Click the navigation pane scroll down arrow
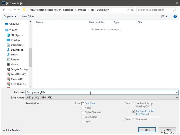Image resolution: width=180 pixels, height=135 pixels. 30,86
